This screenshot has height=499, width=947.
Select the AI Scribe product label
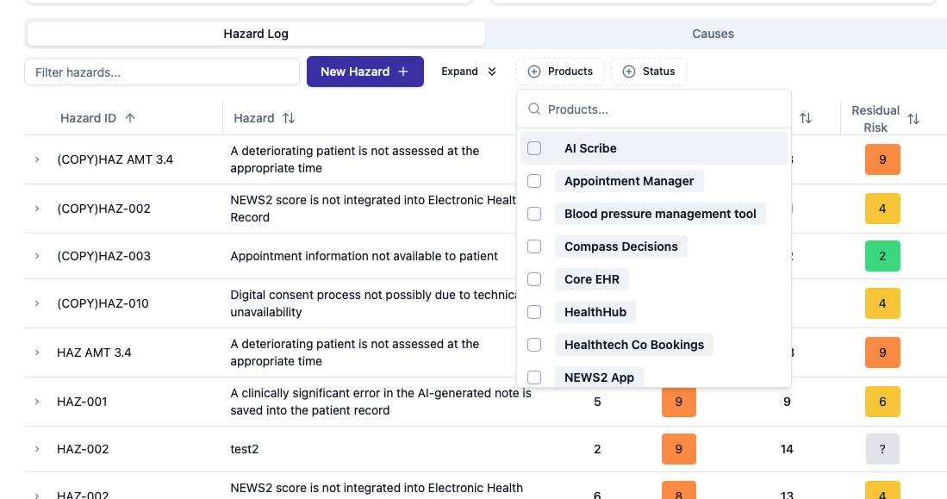[590, 148]
